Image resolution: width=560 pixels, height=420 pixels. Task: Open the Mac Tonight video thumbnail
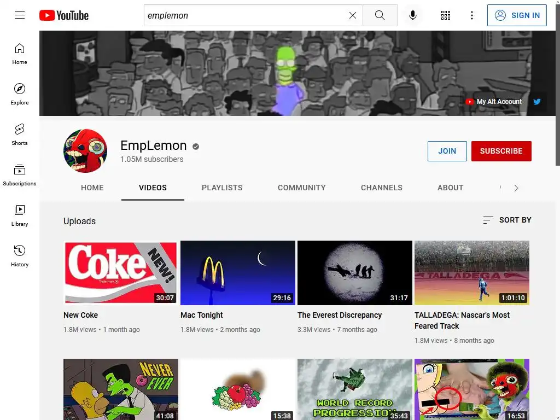click(238, 273)
